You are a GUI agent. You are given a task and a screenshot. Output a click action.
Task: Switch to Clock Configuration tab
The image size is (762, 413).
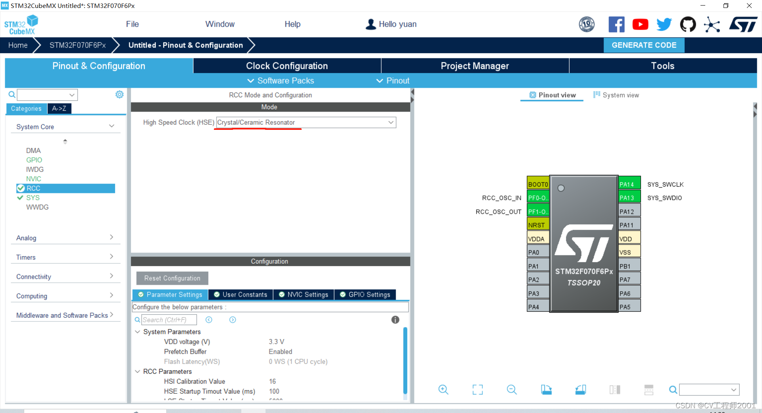click(x=287, y=66)
